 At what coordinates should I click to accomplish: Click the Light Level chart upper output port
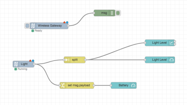[x=175, y=41]
